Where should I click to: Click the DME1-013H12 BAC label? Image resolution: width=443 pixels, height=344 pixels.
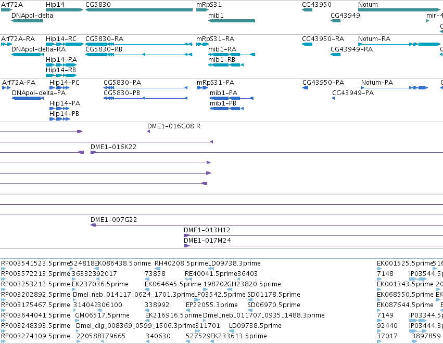207,230
